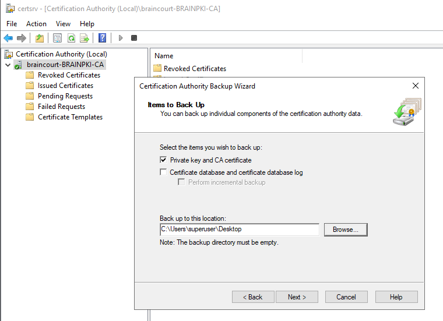Click the Pending Requests folder icon
Image resolution: width=443 pixels, height=321 pixels.
[30, 96]
